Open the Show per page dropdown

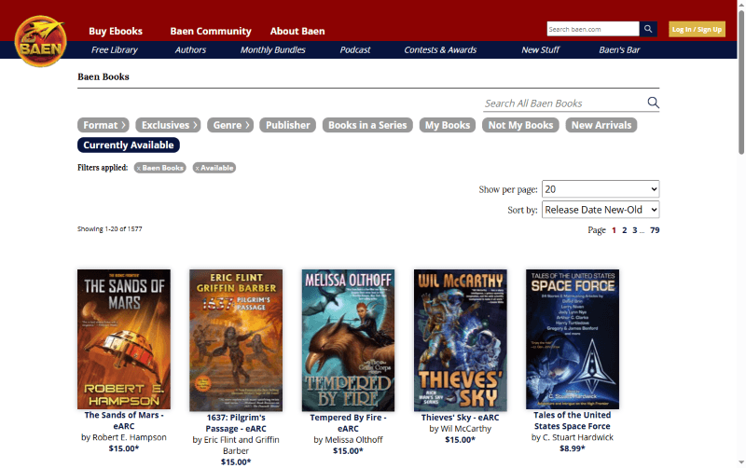601,189
